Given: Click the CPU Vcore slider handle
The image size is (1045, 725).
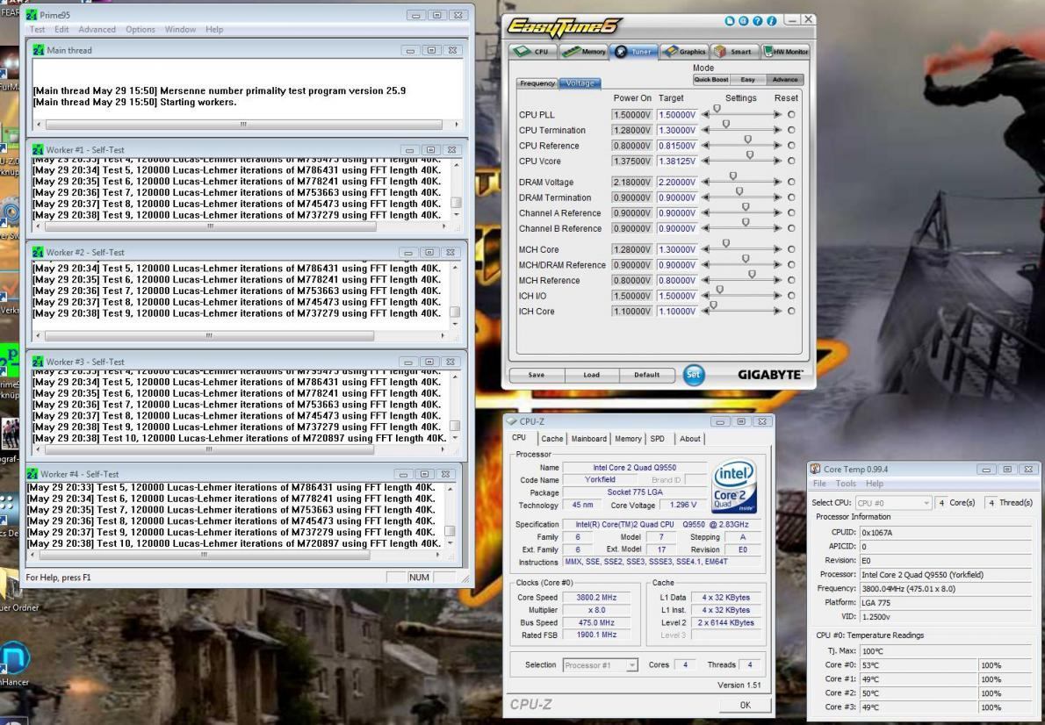Looking at the screenshot, I should tap(750, 154).
